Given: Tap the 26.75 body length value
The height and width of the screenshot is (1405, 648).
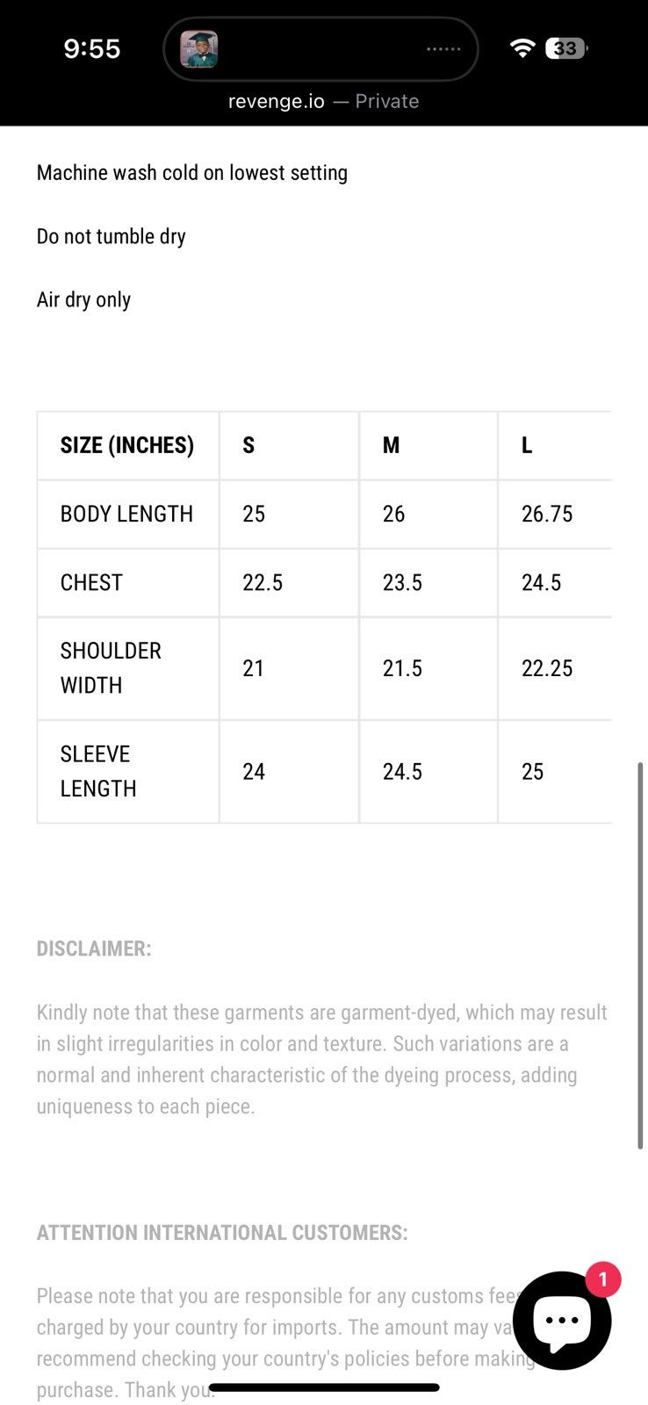Looking at the screenshot, I should coord(547,514).
